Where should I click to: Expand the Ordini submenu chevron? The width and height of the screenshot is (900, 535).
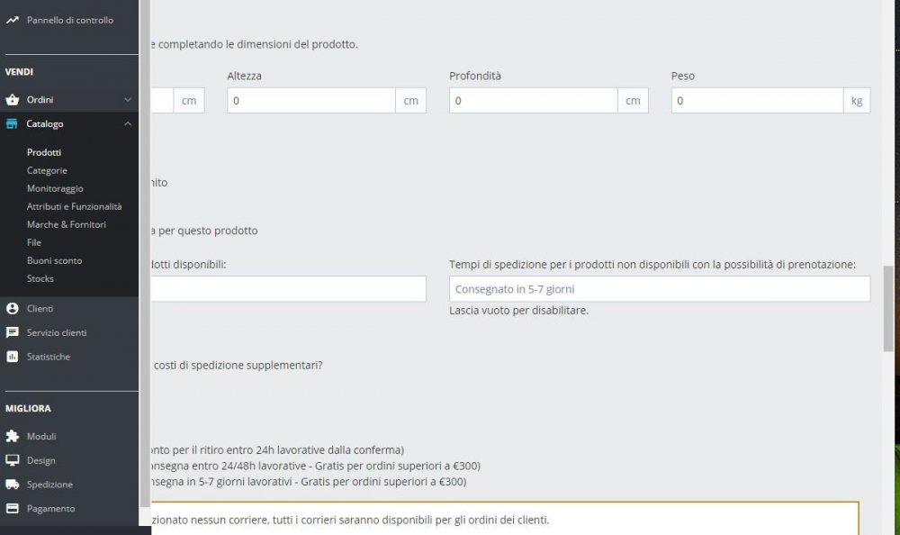pyautogui.click(x=128, y=100)
